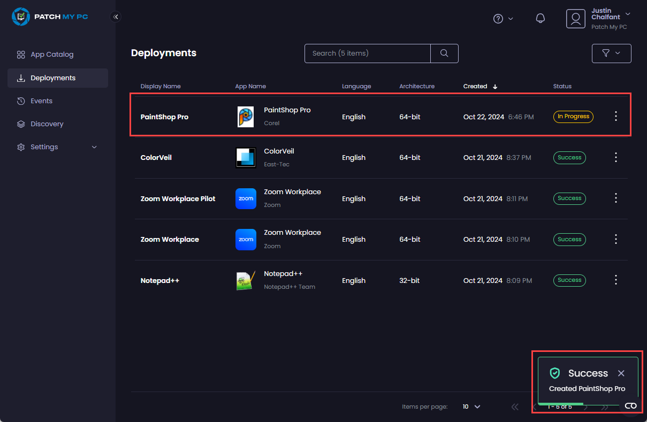The image size is (647, 422).
Task: Expand the Settings section
Action: point(94,147)
